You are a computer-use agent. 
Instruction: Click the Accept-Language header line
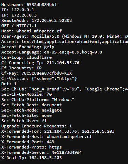click(52, 52)
